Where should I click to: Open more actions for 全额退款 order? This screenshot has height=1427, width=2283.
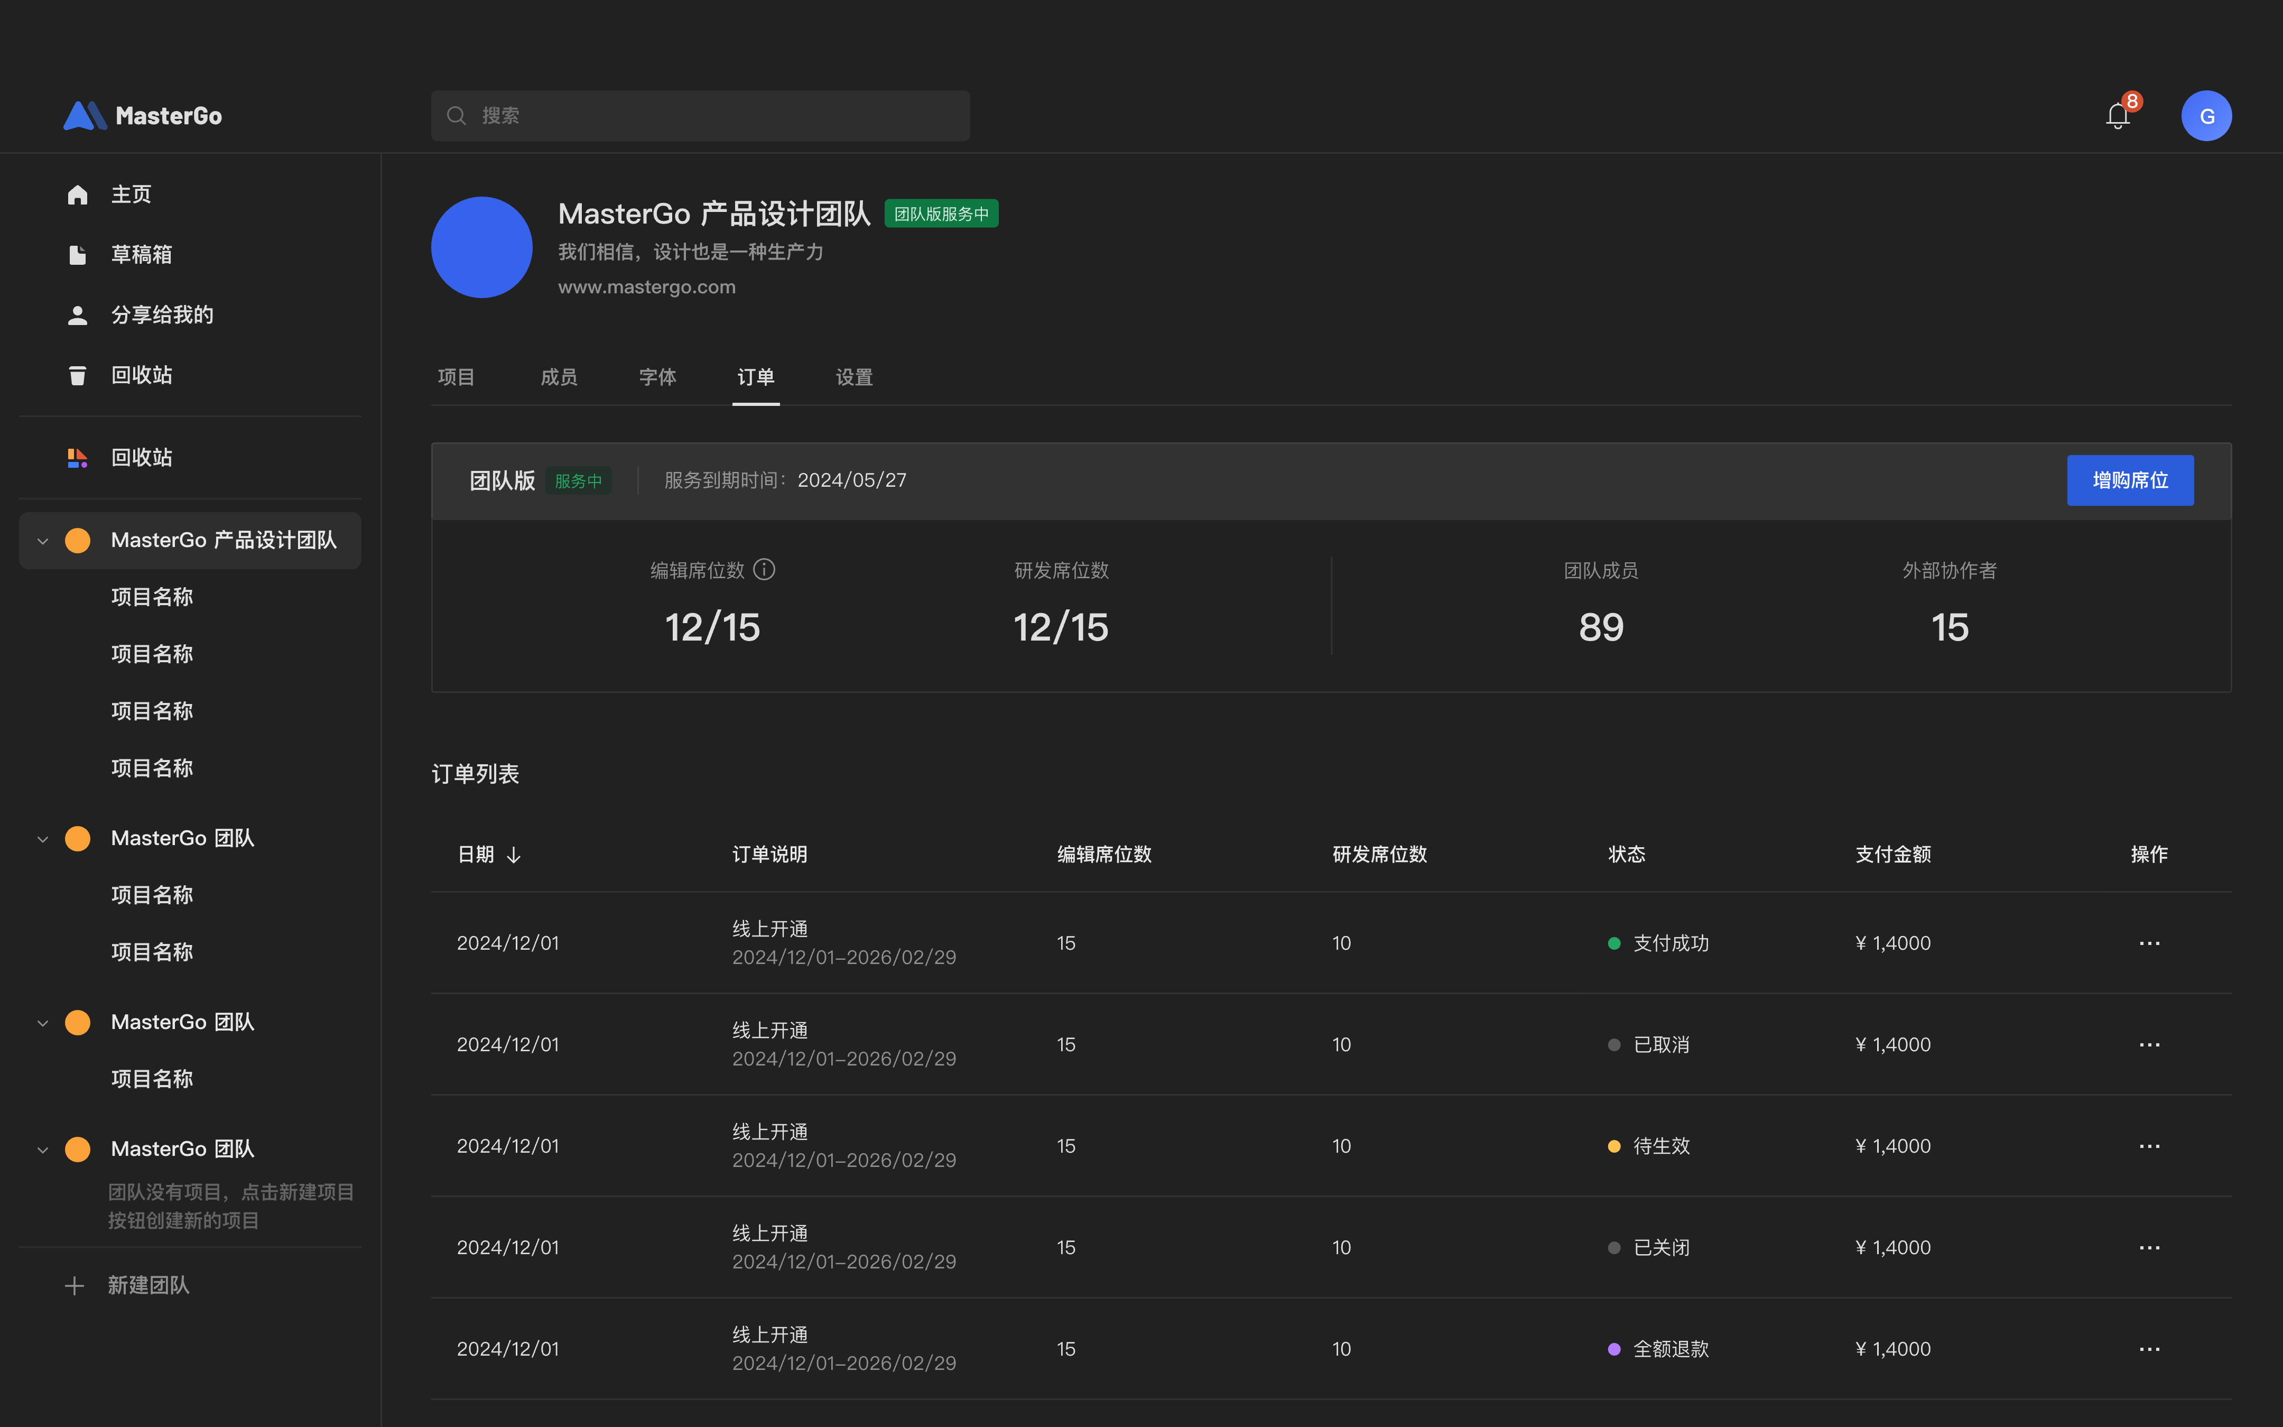(x=2149, y=1349)
